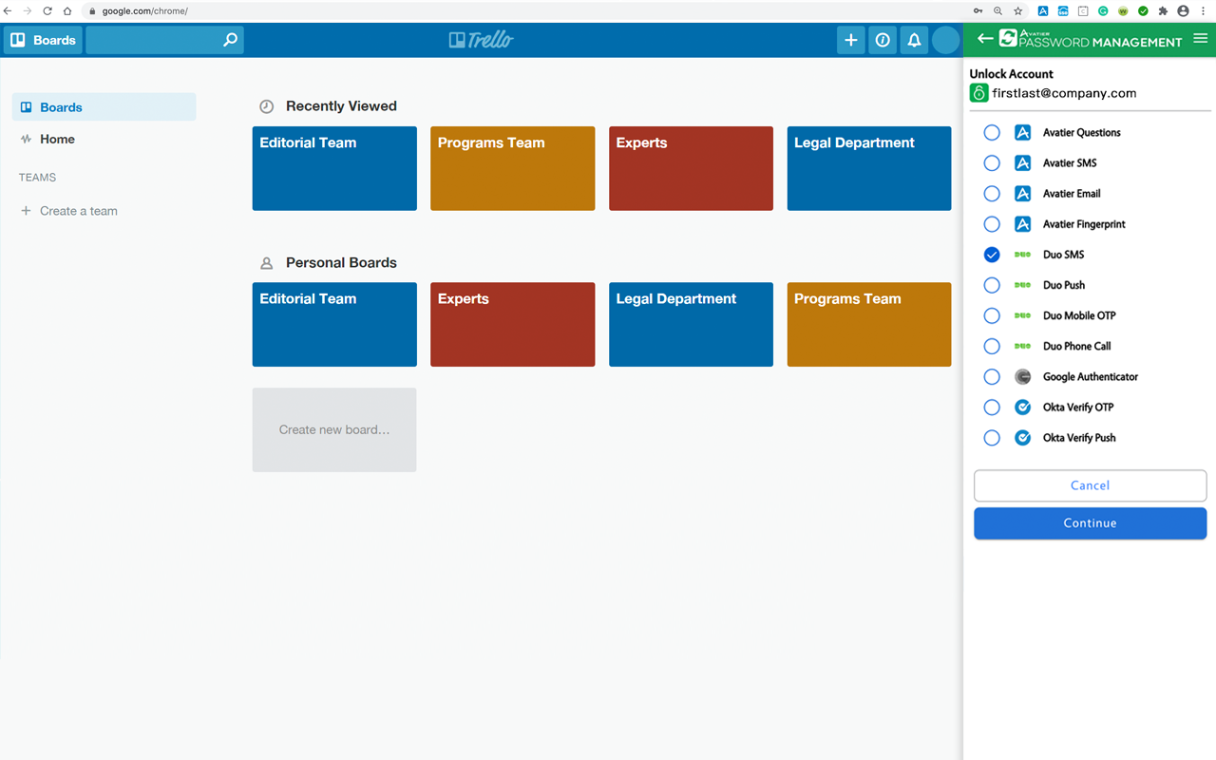Screen dimensions: 1216x760
Task: Select the Avatier Questions radio option
Action: point(992,132)
